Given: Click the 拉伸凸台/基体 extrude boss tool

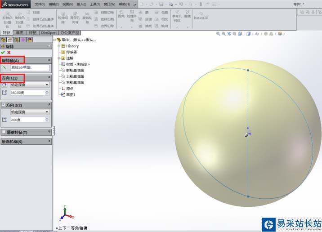Looking at the screenshot, I should (7, 20).
